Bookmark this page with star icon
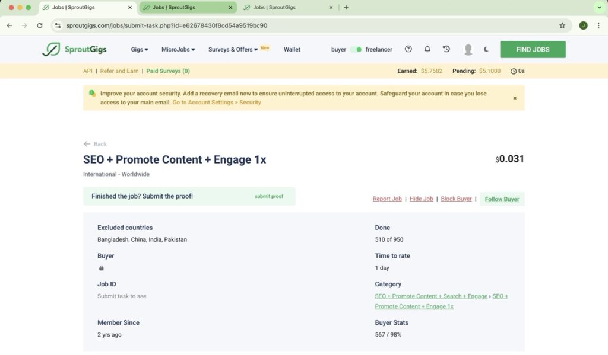 click(562, 25)
